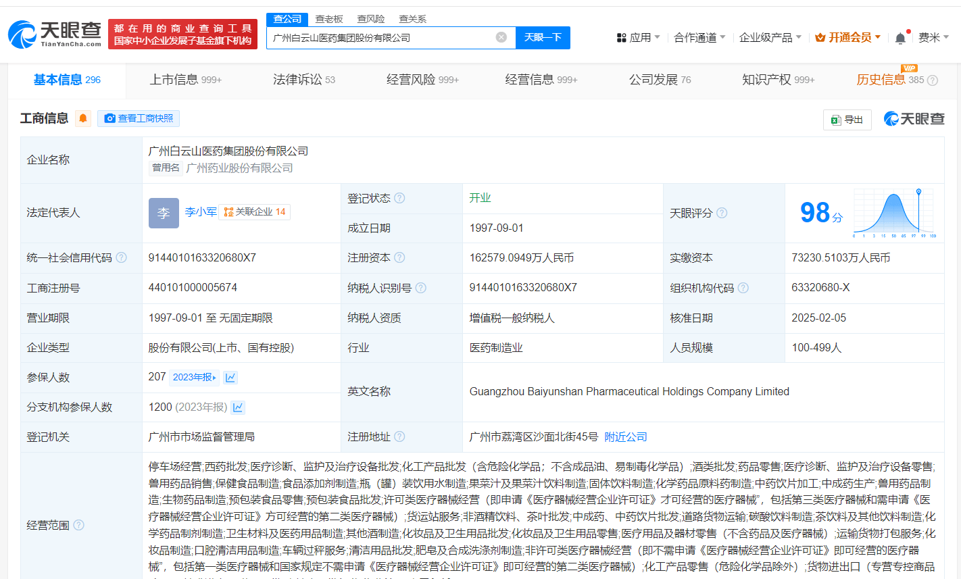Switch to the 经营信息 tab
Viewport: 961px width, 579px height.
point(541,80)
